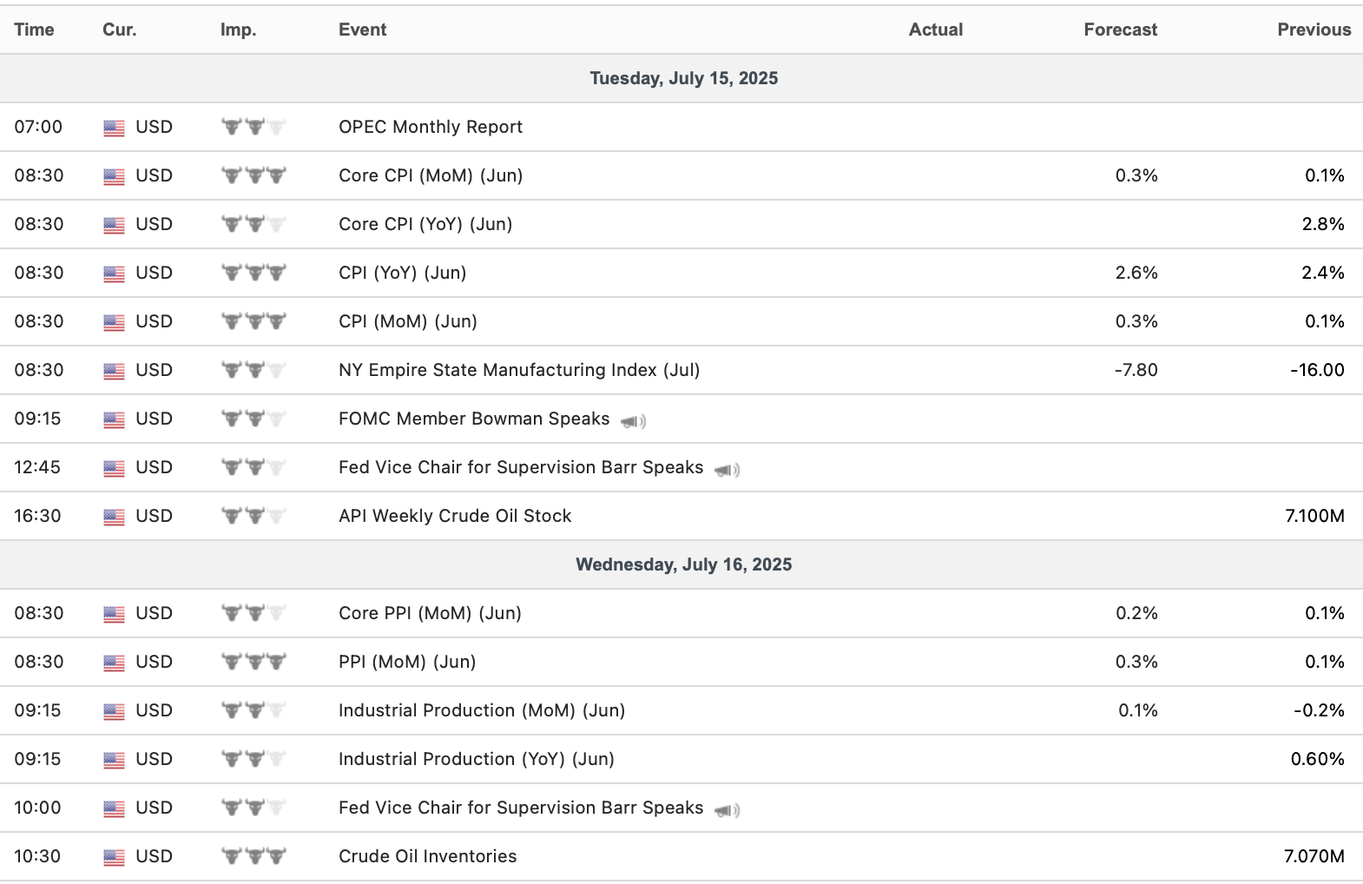Click the Wednesday, July 16, 2025 date row
This screenshot has width=1363, height=884.
(x=683, y=564)
